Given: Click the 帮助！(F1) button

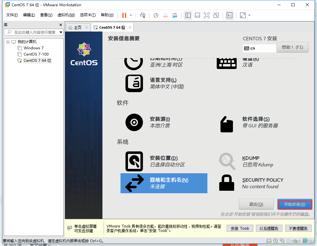Looking at the screenshot, I should pyautogui.click(x=292, y=47).
